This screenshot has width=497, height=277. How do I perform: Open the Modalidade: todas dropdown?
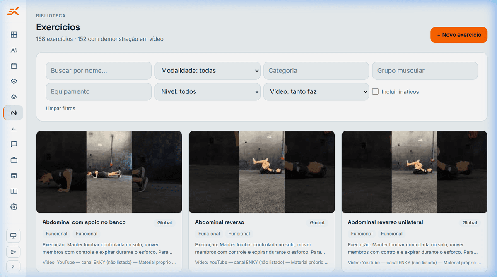tap(207, 71)
